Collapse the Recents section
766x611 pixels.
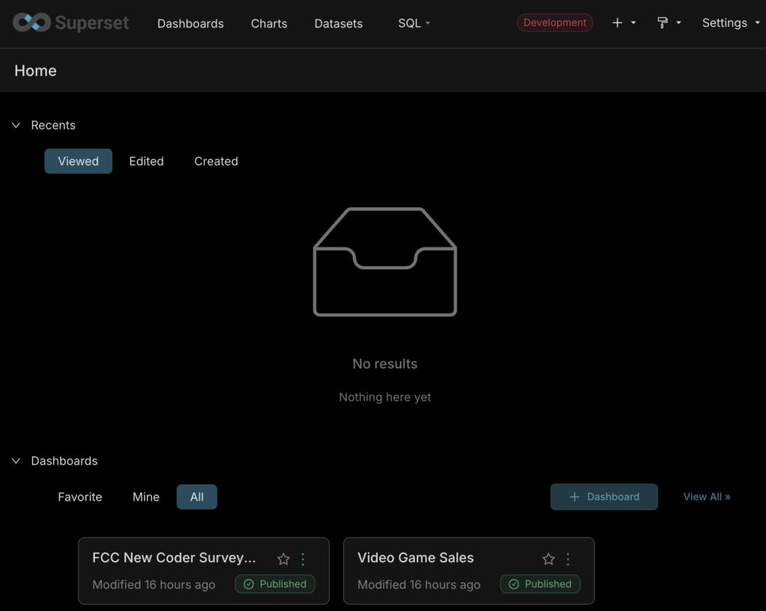(x=16, y=125)
